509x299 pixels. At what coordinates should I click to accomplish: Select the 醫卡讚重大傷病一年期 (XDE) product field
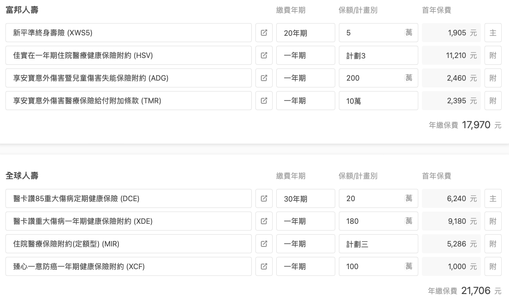[x=128, y=221]
